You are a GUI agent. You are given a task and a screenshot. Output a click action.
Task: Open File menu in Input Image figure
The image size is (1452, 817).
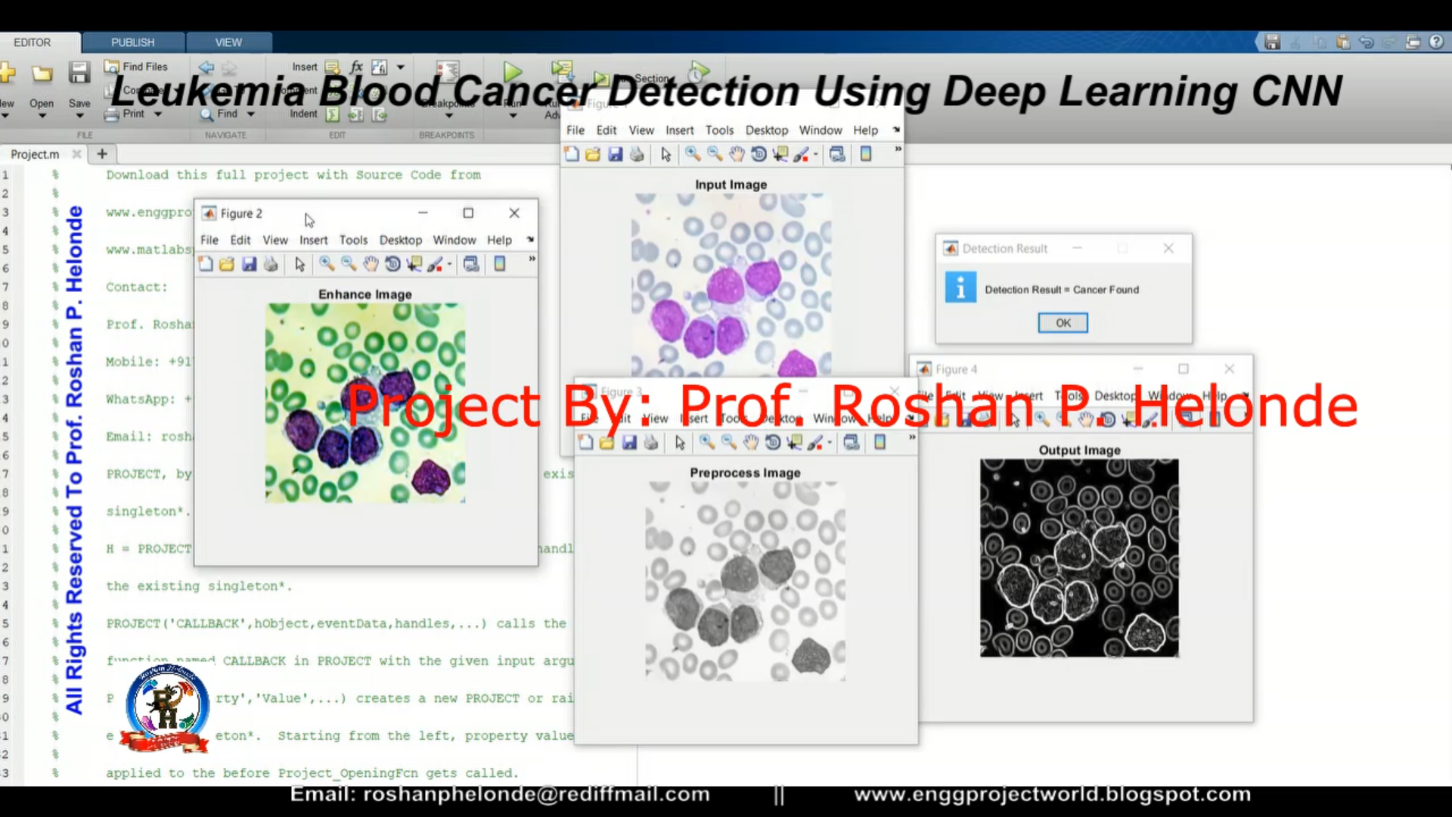tap(576, 130)
